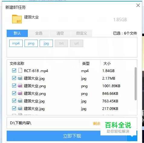This screenshot has width=144, height=143.
Task: Click the PNG icon in the 846.66KB row
Action: tap(20, 93)
